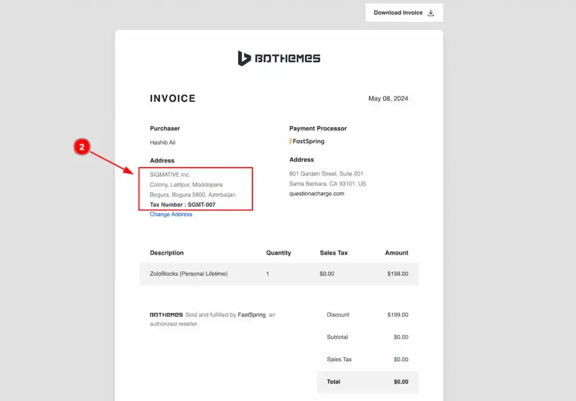Click the Sales Tax column header
This screenshot has height=401, width=576.
pos(334,253)
